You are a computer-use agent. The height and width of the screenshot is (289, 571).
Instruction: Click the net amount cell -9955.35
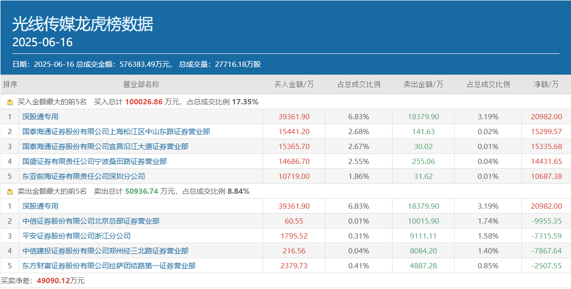coord(546,221)
